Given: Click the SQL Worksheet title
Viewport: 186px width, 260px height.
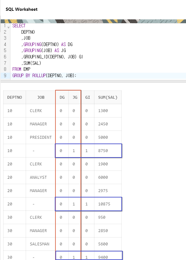Looking at the screenshot, I should pyautogui.click(x=22, y=9).
